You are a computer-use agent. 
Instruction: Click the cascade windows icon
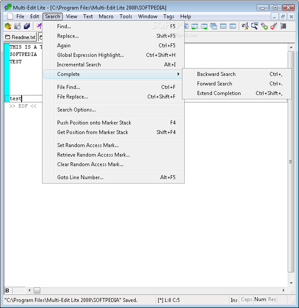tap(214, 26)
